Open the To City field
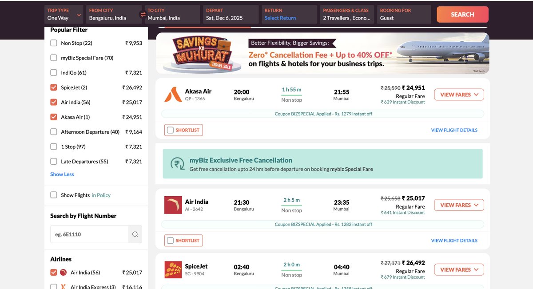This screenshot has height=289, width=533. [x=172, y=14]
